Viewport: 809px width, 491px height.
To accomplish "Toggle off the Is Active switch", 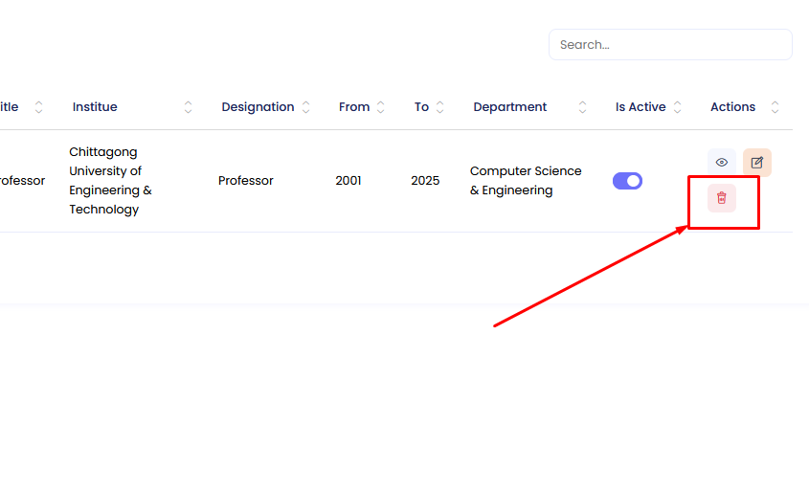I will pyautogui.click(x=627, y=181).
